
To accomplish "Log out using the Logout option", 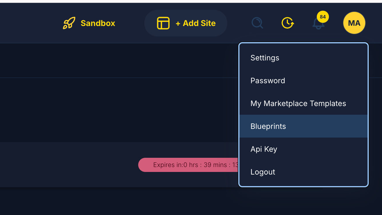I will point(263,172).
